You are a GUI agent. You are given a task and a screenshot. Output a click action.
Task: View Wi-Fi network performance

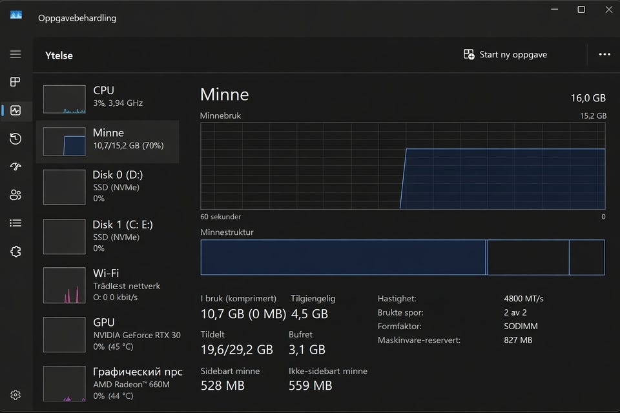[108, 285]
